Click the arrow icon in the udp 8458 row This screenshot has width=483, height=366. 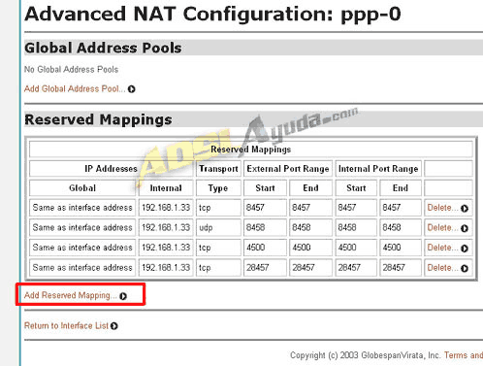[x=465, y=228]
